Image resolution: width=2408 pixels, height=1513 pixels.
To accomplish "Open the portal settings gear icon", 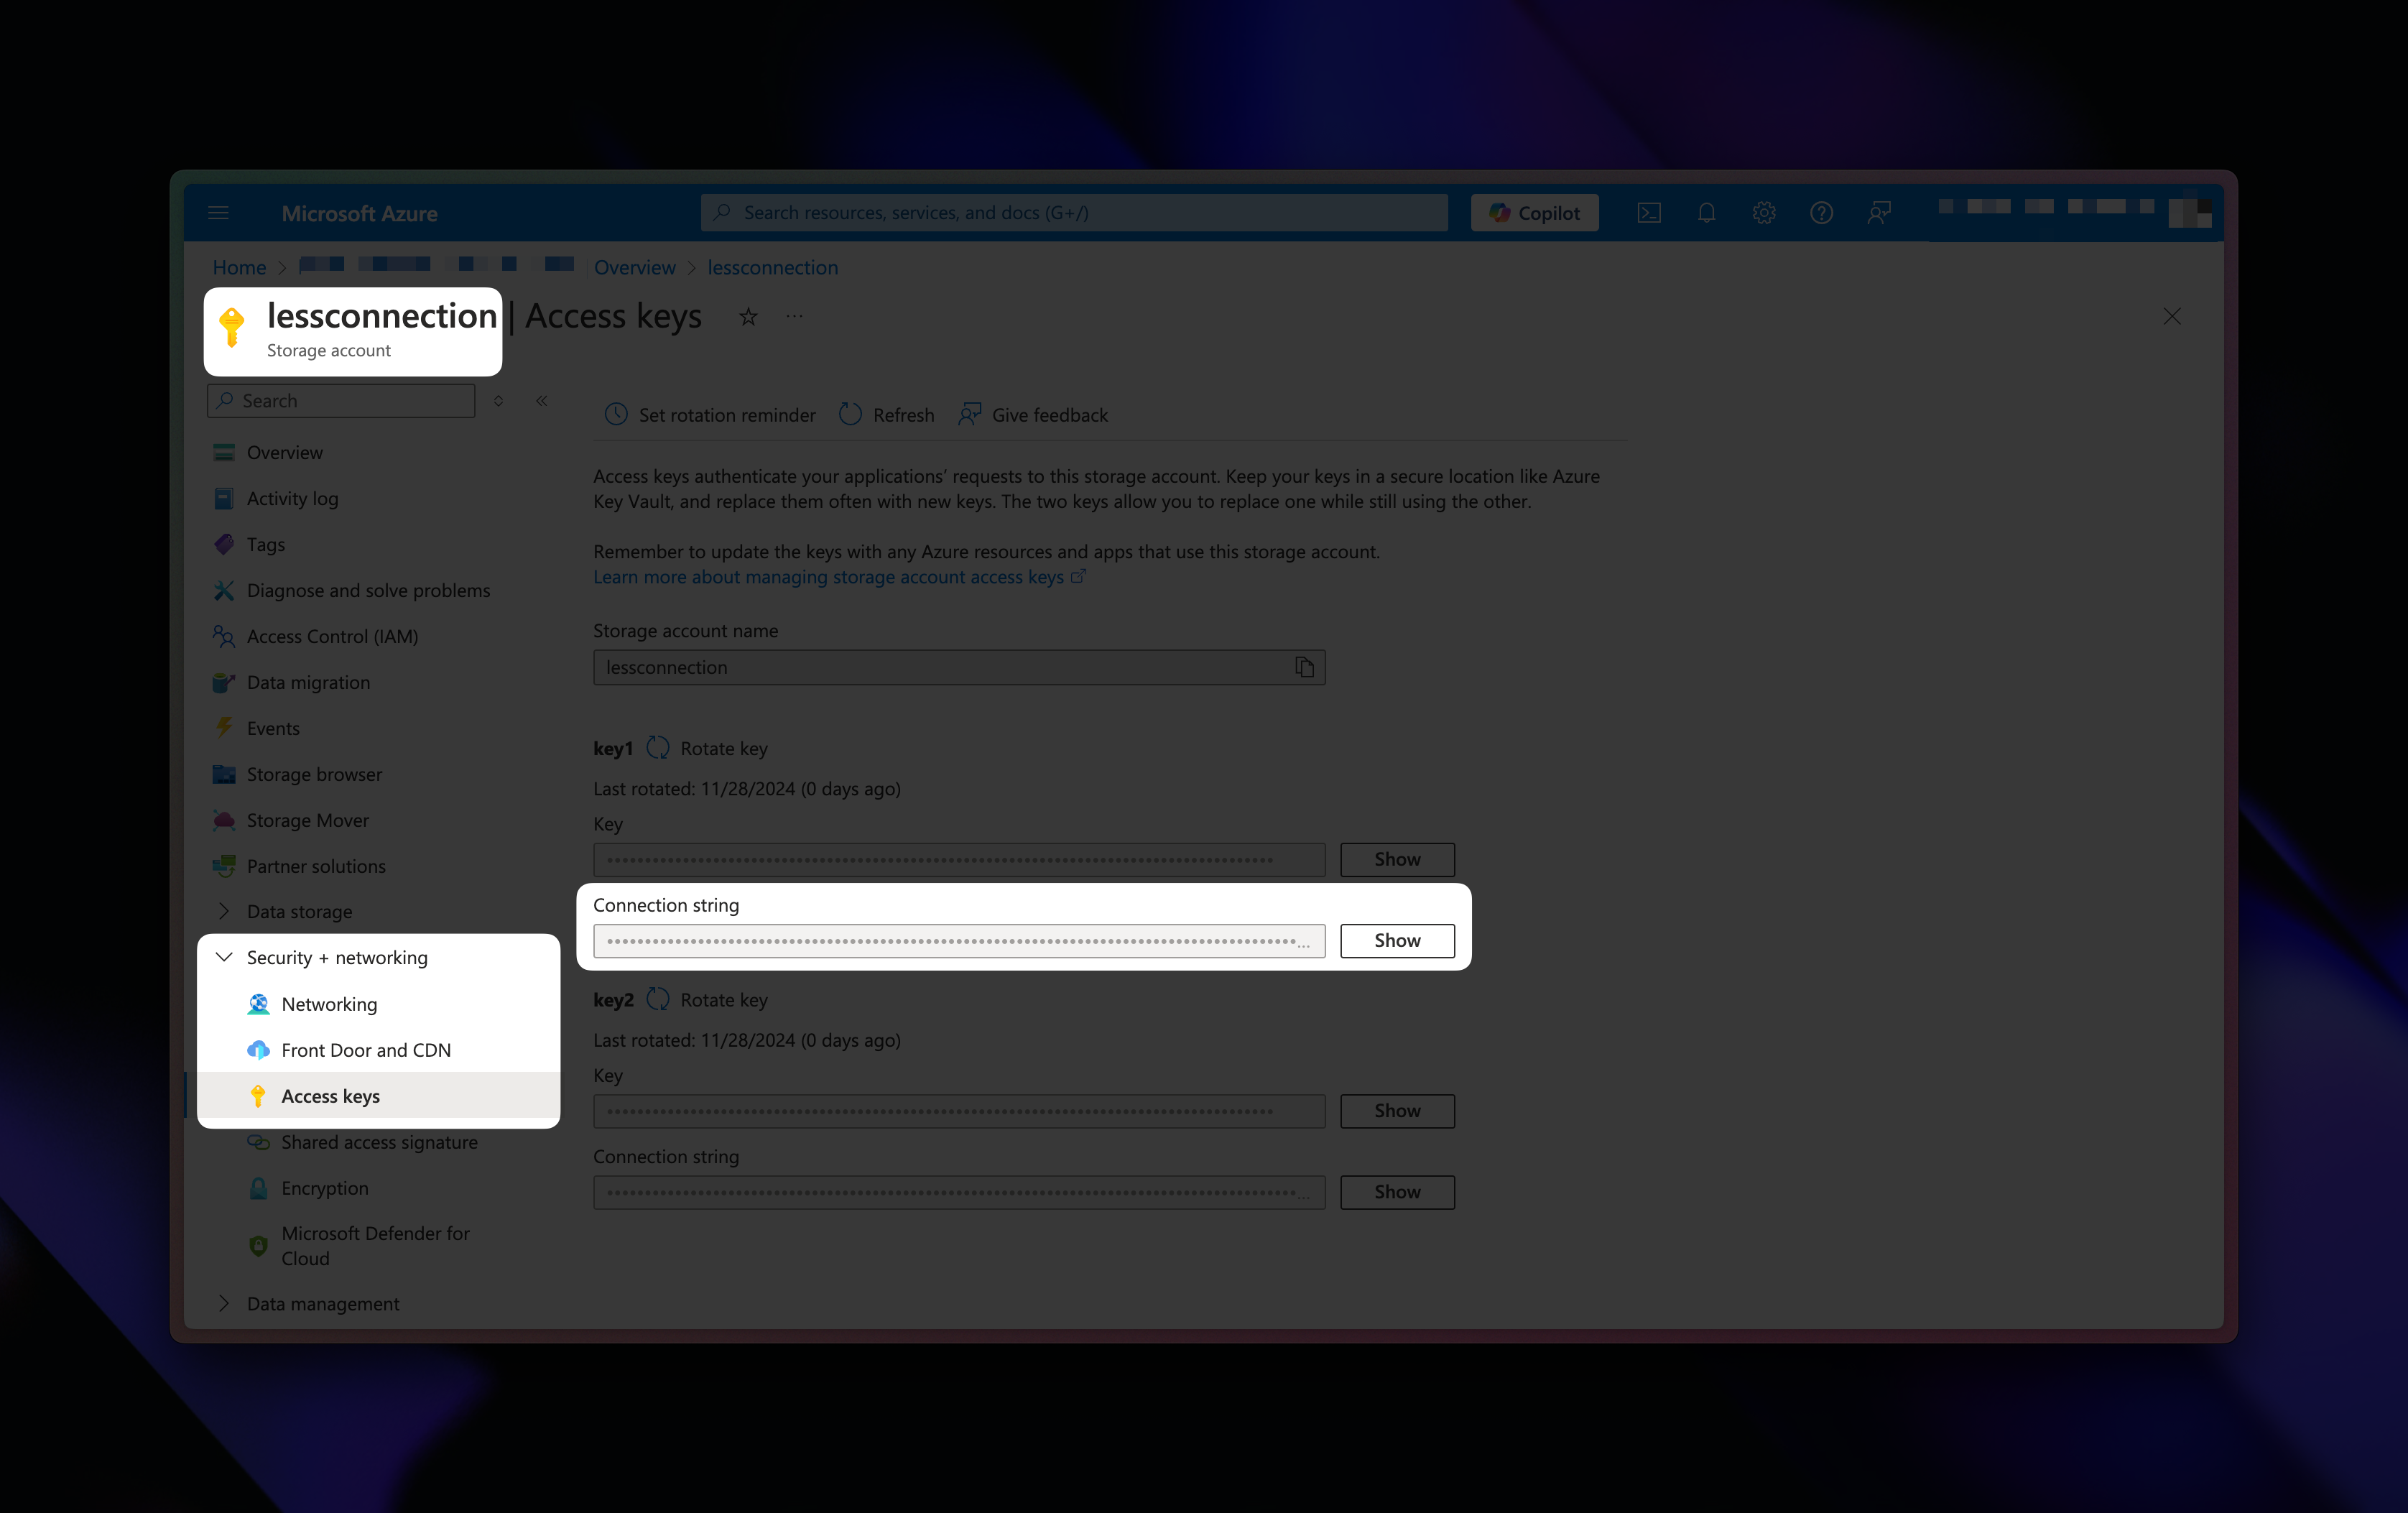I will [x=1764, y=213].
